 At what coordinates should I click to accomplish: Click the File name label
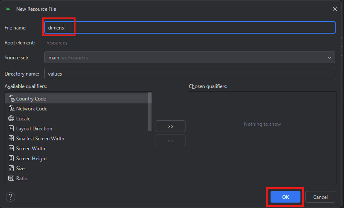coord(16,28)
